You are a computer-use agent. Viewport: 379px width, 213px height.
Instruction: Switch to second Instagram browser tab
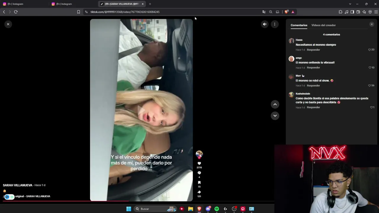pos(73,4)
